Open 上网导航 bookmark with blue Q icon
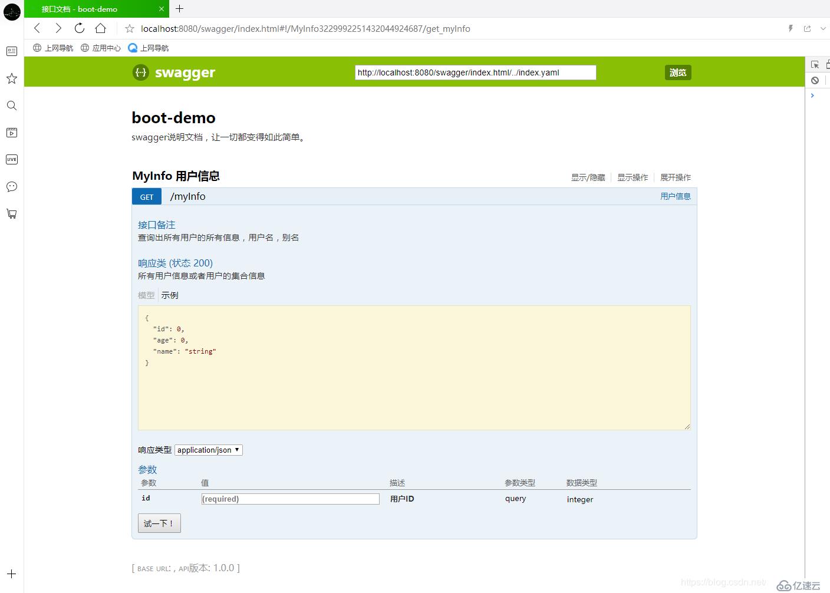The width and height of the screenshot is (830, 593). tap(149, 48)
